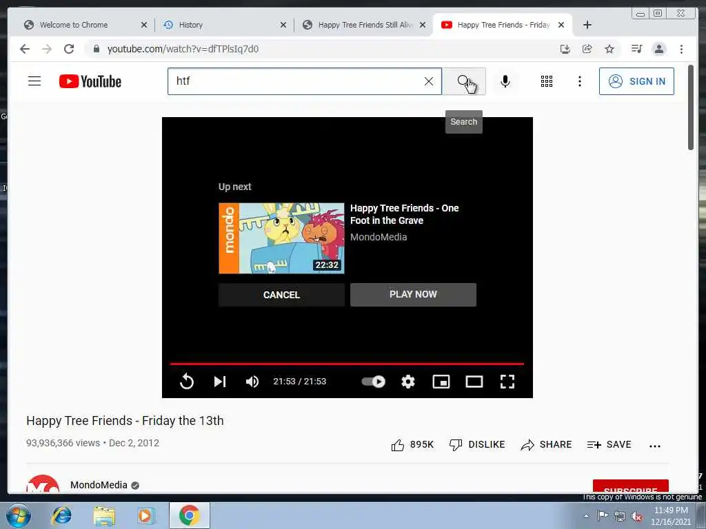This screenshot has width=706, height=529.
Task: Go to the YouTube home logo
Action: point(90,81)
